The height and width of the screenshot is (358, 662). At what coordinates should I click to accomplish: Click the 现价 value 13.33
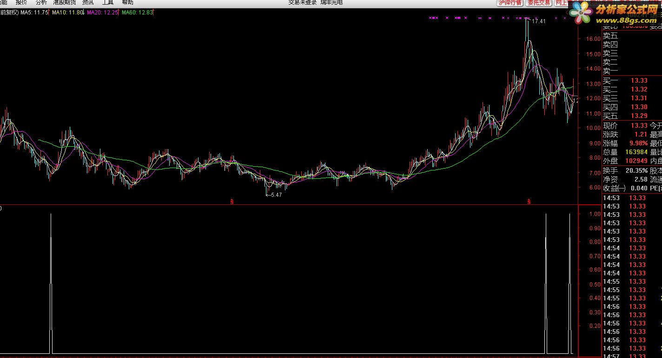pyautogui.click(x=639, y=126)
